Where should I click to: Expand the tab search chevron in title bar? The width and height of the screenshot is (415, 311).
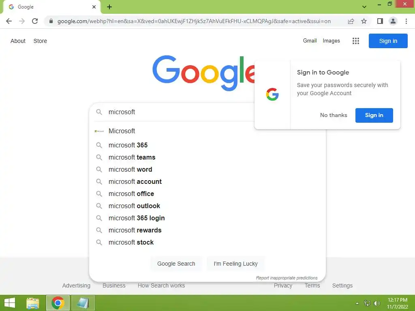pyautogui.click(x=364, y=7)
